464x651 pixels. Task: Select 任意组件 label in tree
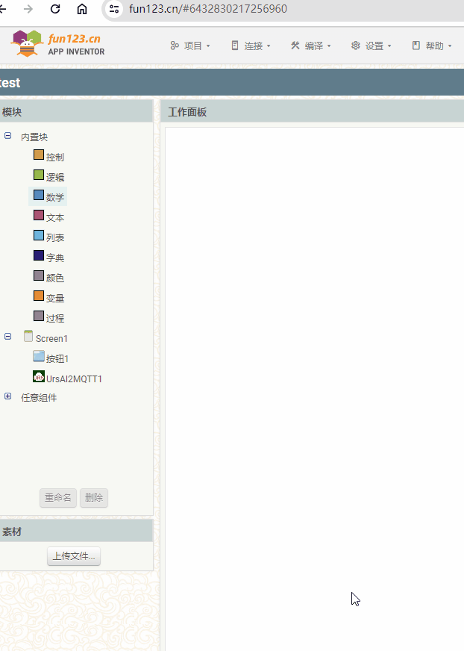39,398
